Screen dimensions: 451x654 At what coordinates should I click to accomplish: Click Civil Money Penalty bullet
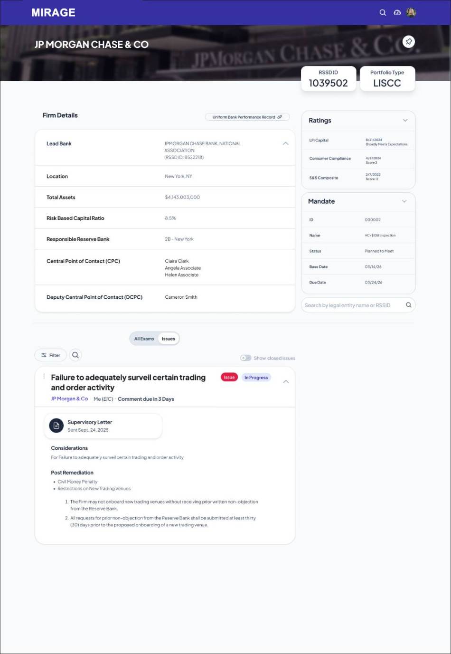77,482
